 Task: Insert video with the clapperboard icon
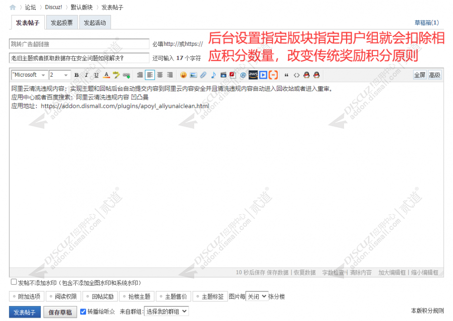[x=224, y=75]
